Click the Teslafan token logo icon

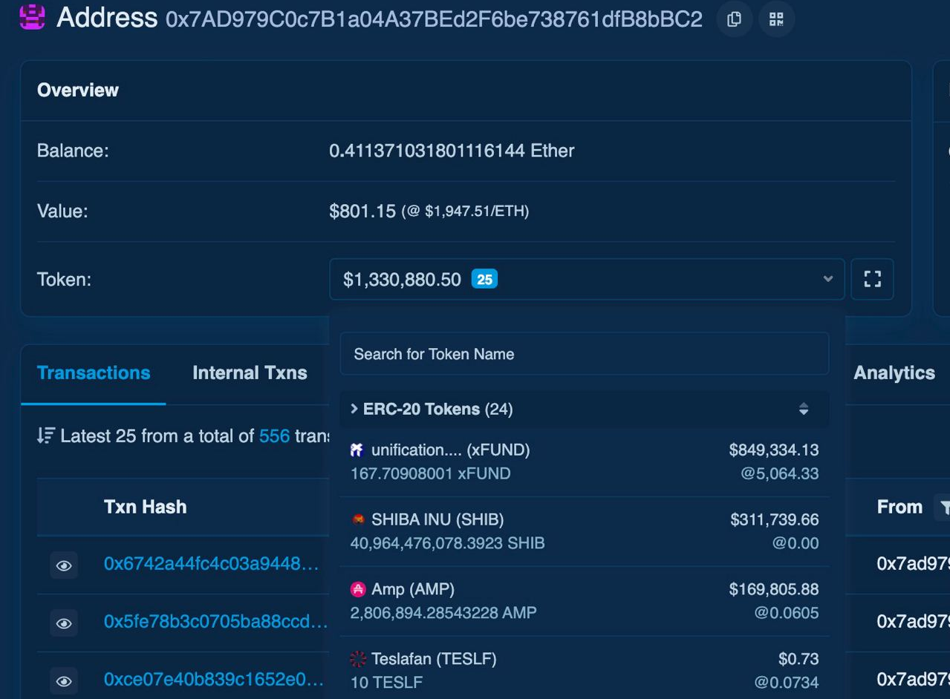point(357,659)
